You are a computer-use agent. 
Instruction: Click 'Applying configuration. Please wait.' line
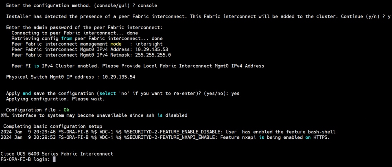pyautogui.click(x=55, y=99)
